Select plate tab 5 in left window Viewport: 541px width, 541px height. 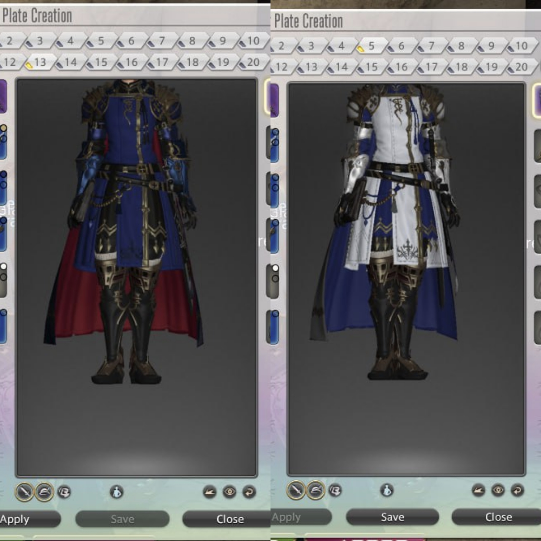click(x=101, y=41)
